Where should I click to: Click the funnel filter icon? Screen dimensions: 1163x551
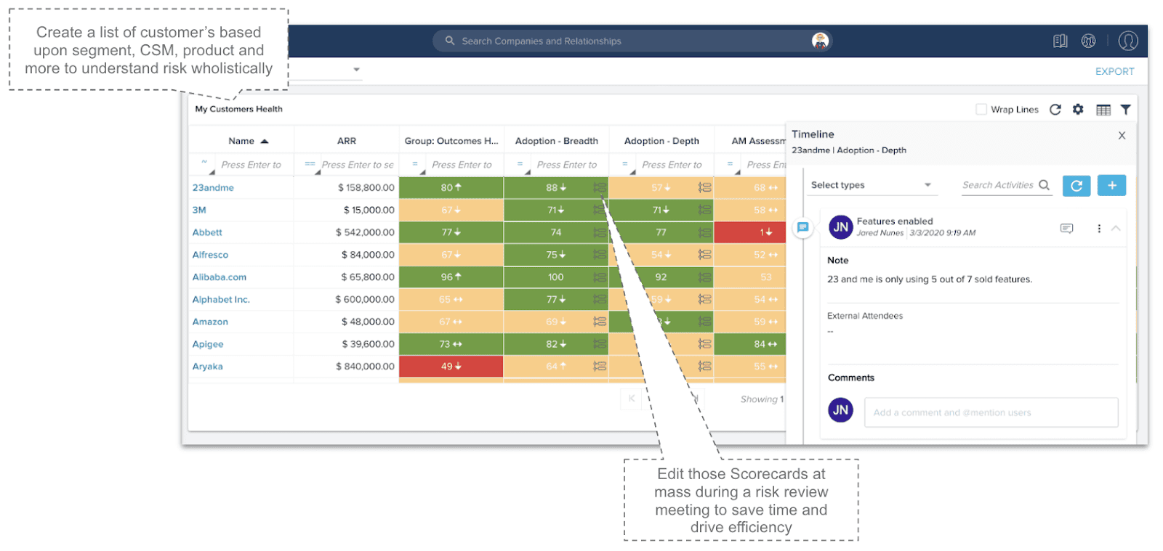(1125, 110)
